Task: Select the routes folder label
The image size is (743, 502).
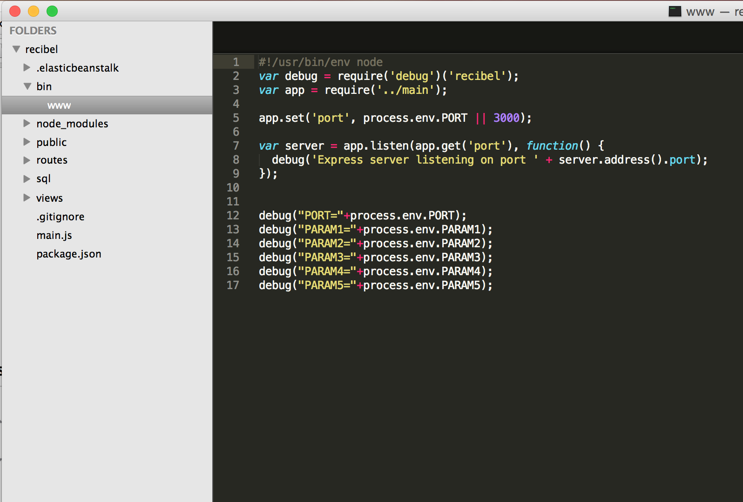Action: pos(52,160)
